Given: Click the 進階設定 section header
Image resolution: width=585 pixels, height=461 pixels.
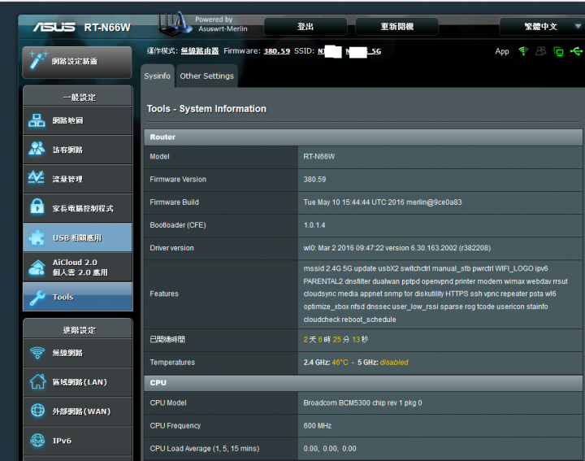Looking at the screenshot, I should click(x=78, y=329).
